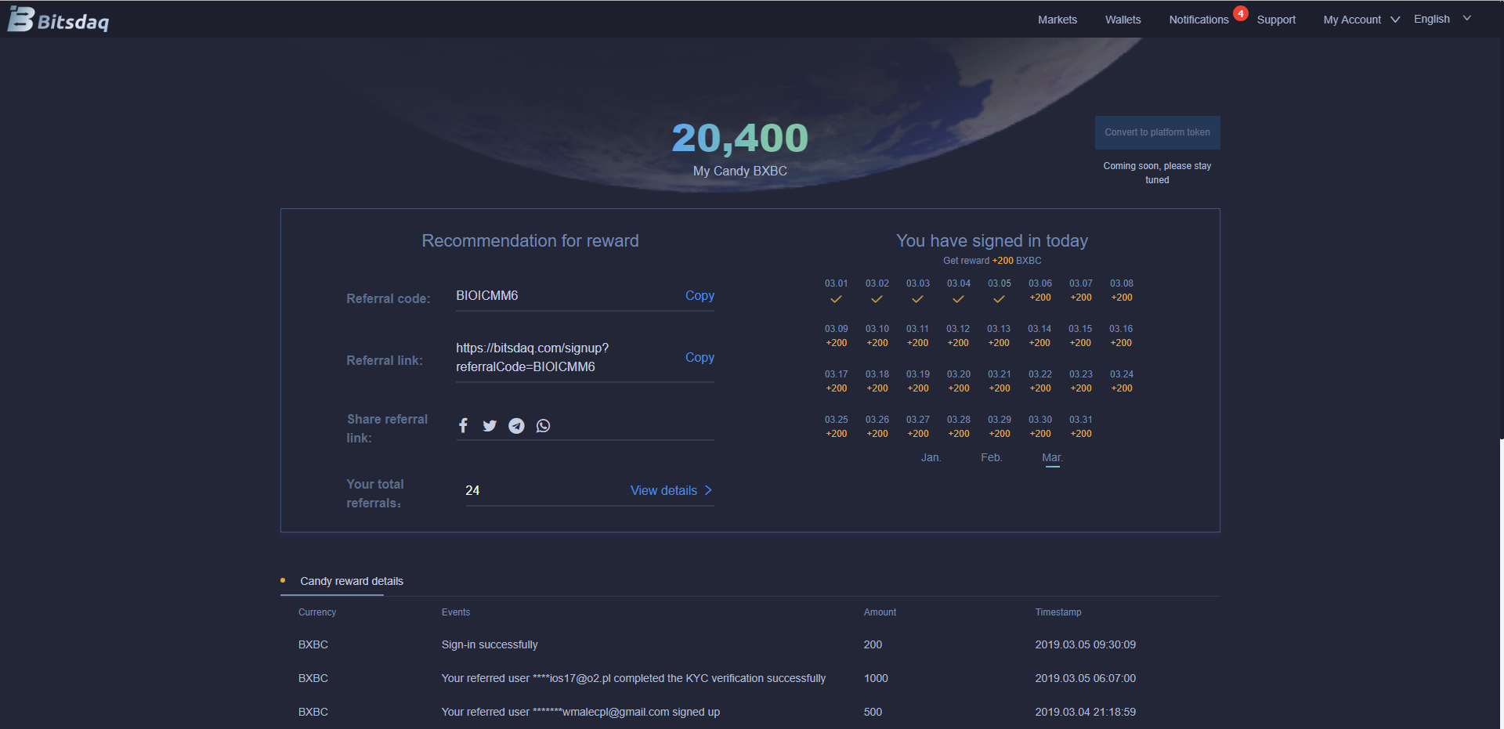Click the Get reward +200 BXBC text
1504x729 pixels.
click(992, 261)
